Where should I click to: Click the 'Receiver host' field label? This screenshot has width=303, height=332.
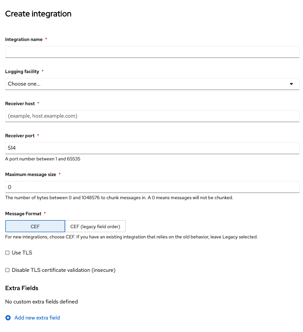[x=20, y=104]
